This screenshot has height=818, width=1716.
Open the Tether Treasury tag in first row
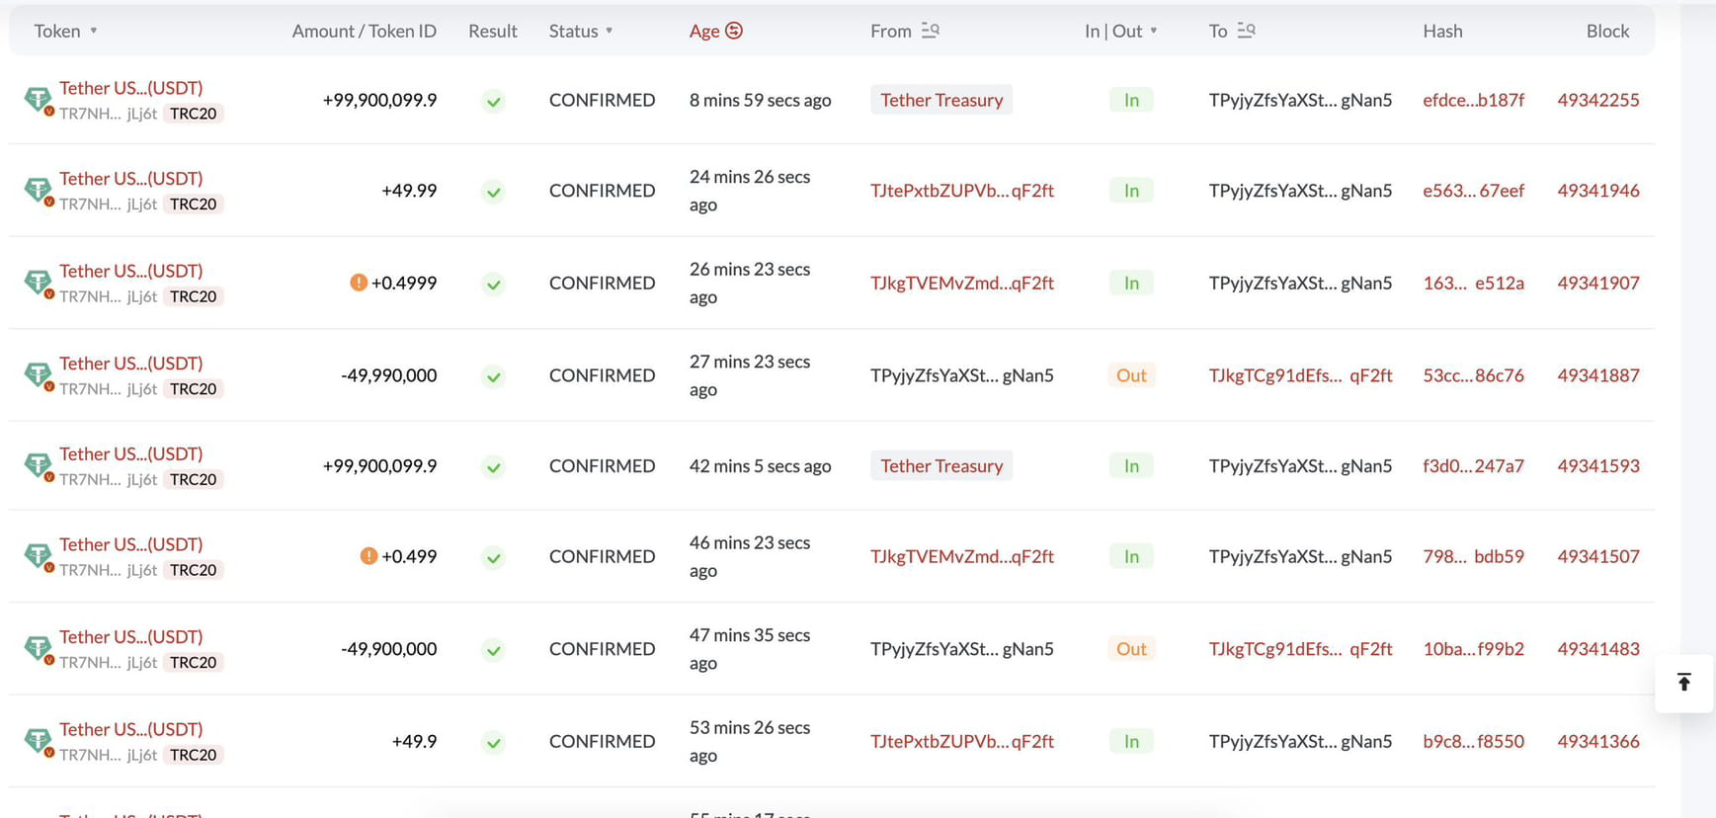click(x=940, y=100)
